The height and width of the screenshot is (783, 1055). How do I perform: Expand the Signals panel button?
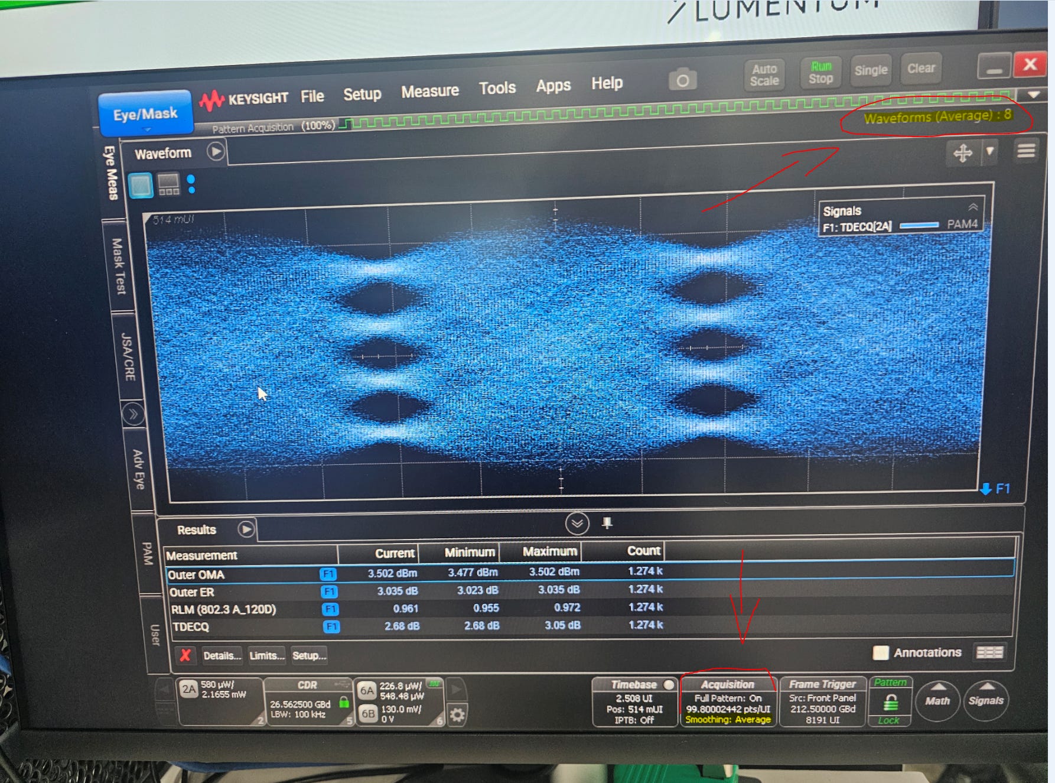tap(985, 700)
